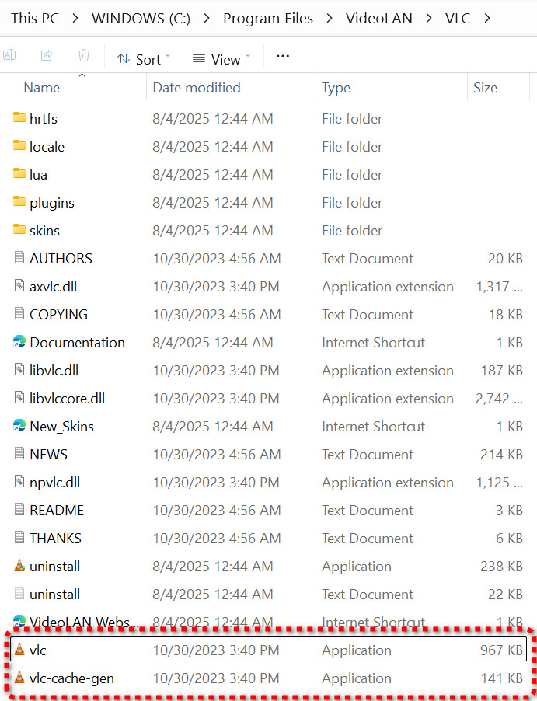Navigate to WINDOWS (C:) breadcrumb
This screenshot has height=701, width=537.
click(141, 19)
